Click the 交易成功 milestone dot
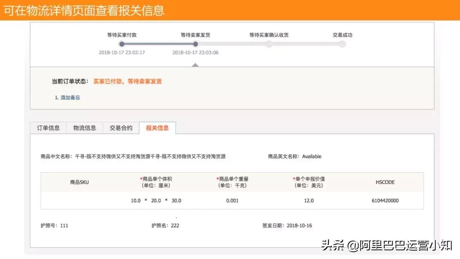 (343, 44)
